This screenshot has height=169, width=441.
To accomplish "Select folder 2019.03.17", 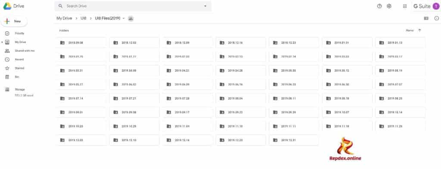I will 400,57.
